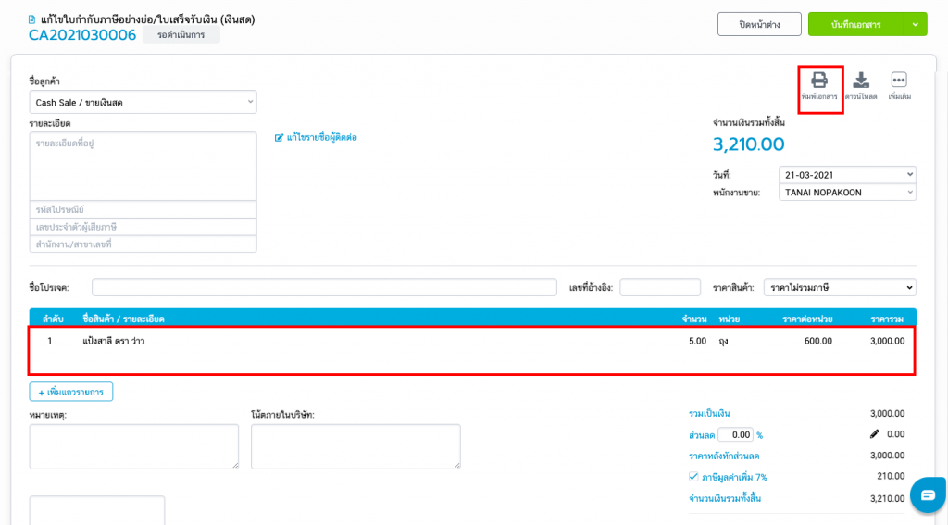948x525 pixels.
Task: Click the close window button
Action: pos(759,24)
